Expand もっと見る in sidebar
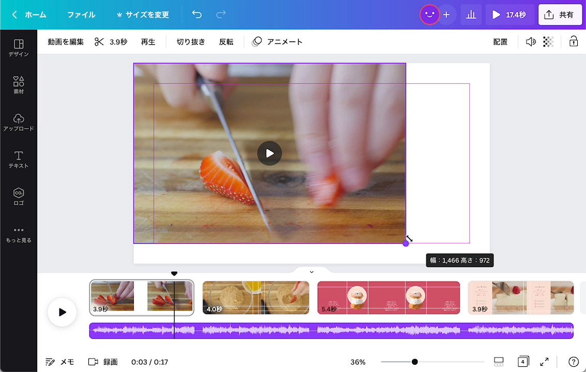This screenshot has height=372, width=586. (x=18, y=235)
